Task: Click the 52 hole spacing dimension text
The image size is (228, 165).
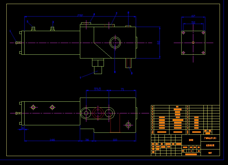Action: pyautogui.click(x=193, y=22)
